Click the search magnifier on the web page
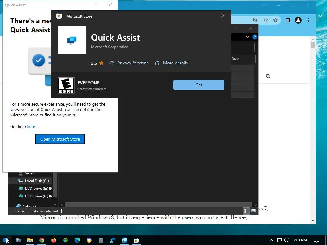Image resolution: width=327 pixels, height=245 pixels. pyautogui.click(x=268, y=76)
